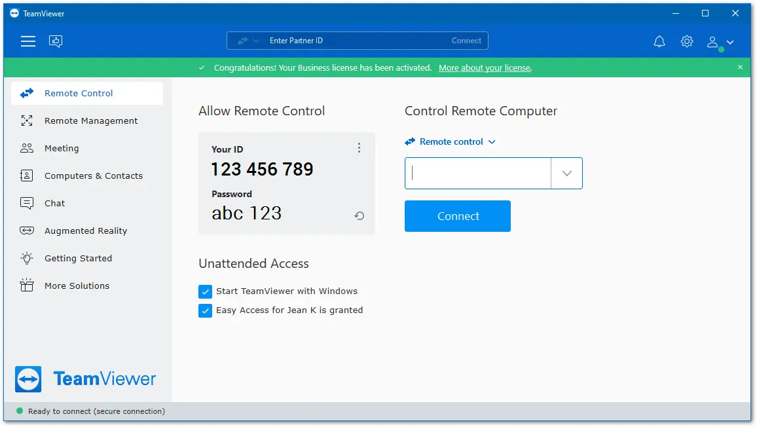The height and width of the screenshot is (427, 757).
Task: Click Unattended Access heading
Action: coord(253,264)
